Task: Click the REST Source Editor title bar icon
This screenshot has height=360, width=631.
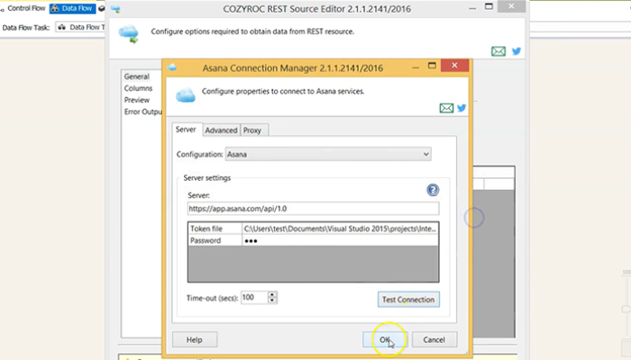Action: coord(115,8)
